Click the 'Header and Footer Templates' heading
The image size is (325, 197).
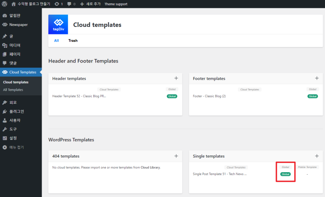(x=83, y=61)
